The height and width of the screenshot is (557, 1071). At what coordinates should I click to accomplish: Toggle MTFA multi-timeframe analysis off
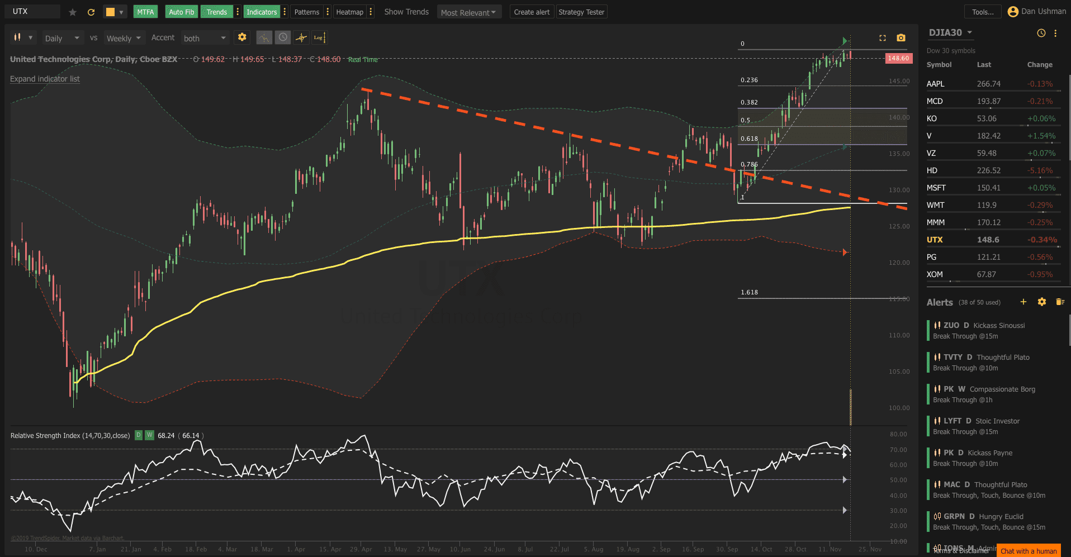tap(145, 12)
